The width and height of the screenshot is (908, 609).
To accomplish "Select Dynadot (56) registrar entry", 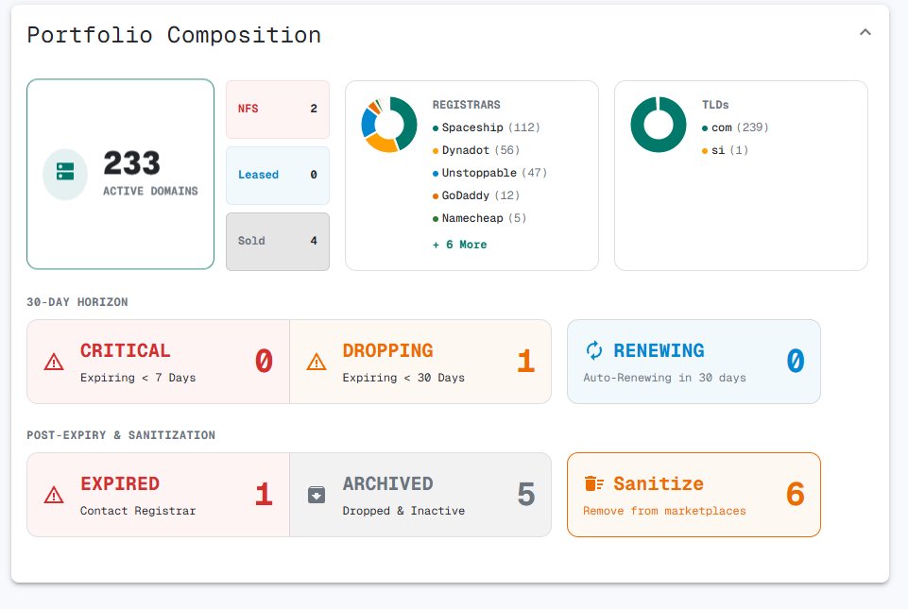I will coord(476,150).
